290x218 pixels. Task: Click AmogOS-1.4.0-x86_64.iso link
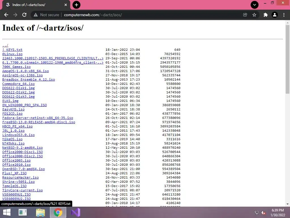(x=25, y=71)
